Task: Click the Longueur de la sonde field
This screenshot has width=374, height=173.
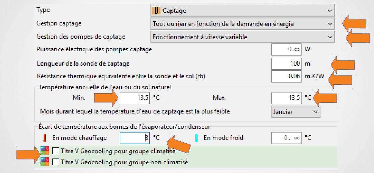Action: 286,63
